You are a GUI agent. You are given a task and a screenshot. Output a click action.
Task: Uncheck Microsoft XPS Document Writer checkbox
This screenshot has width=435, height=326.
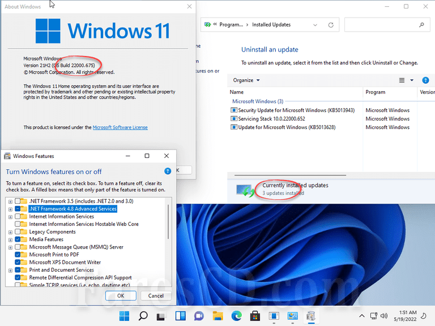[x=18, y=262]
